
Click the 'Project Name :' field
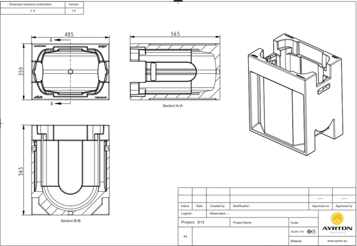point(259,222)
